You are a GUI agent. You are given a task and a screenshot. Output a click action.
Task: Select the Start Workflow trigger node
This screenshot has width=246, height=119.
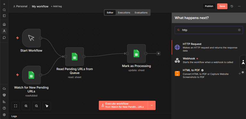31,38
